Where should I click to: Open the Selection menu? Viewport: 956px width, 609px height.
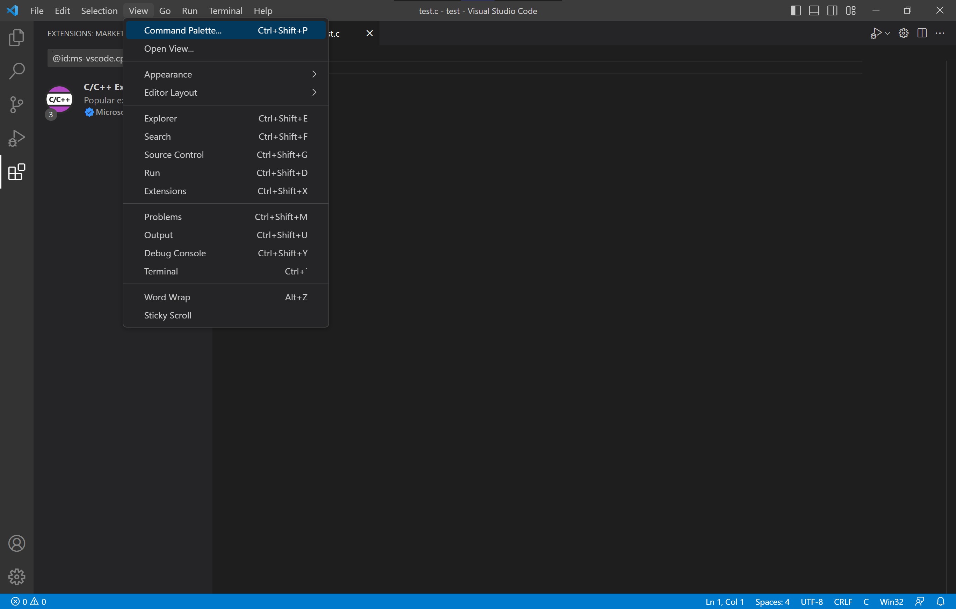tap(99, 11)
